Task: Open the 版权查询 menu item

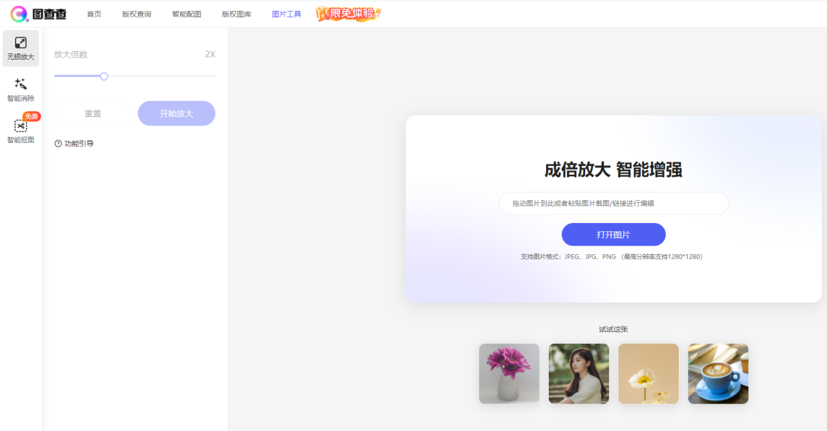Action: (136, 13)
